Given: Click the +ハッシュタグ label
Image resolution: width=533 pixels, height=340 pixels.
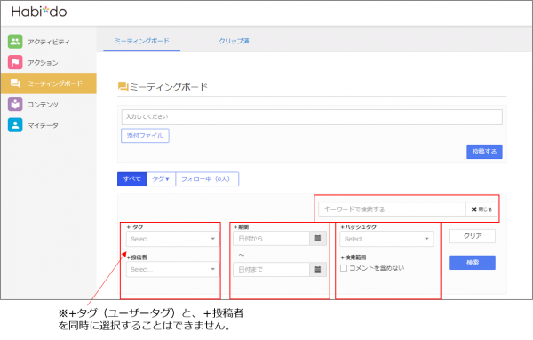Looking at the screenshot, I should pos(359,227).
